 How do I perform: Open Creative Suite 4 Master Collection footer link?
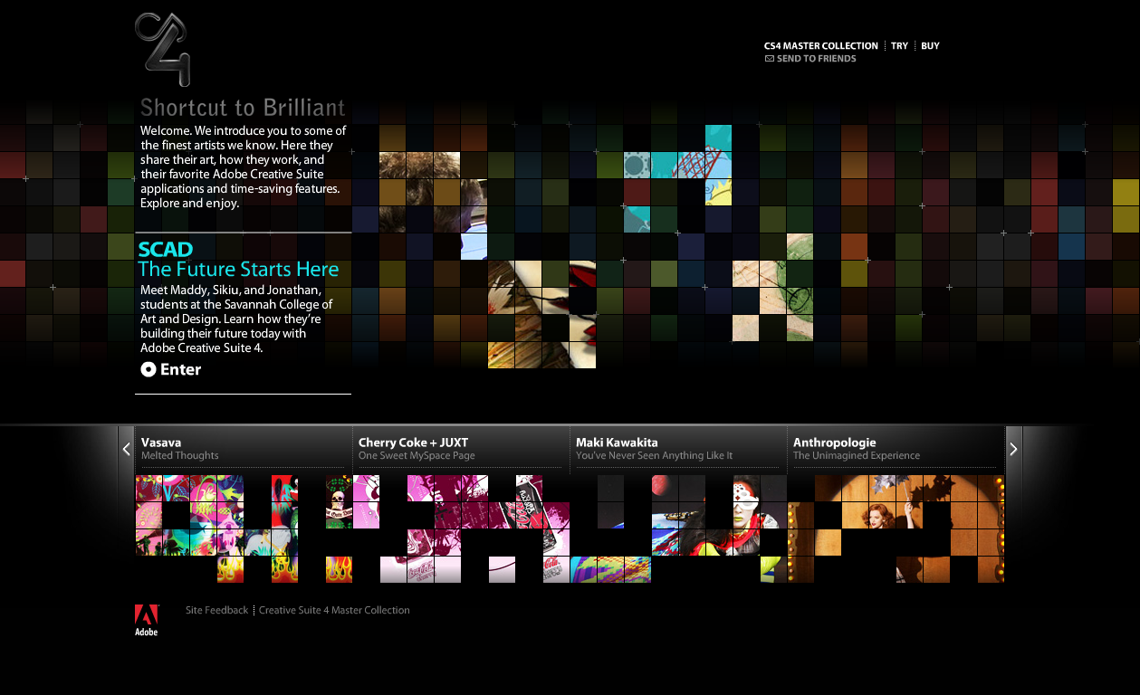pyautogui.click(x=334, y=611)
